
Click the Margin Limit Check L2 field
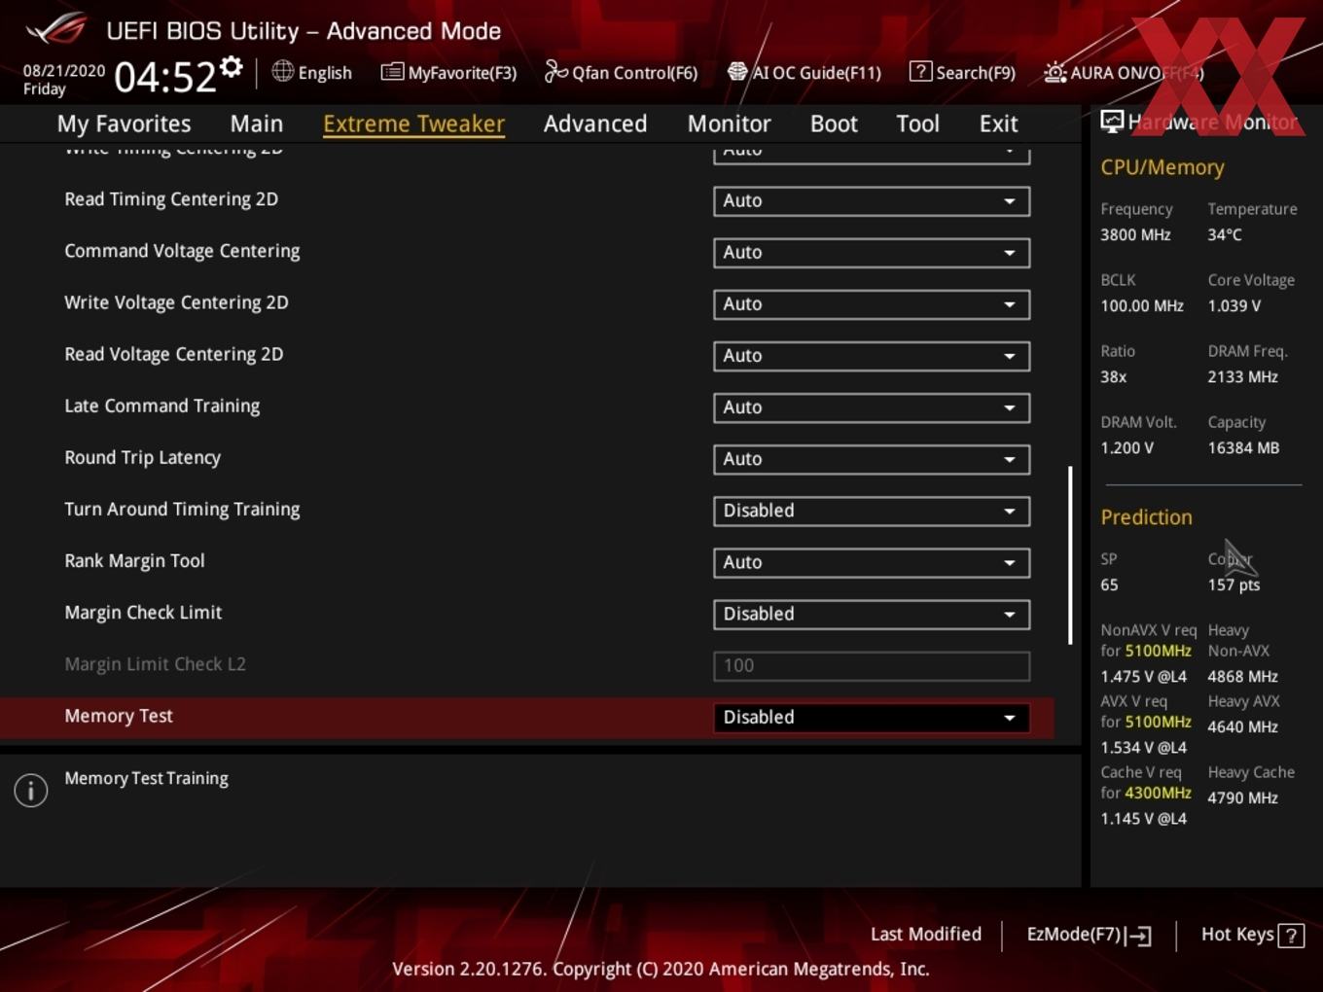coord(872,665)
